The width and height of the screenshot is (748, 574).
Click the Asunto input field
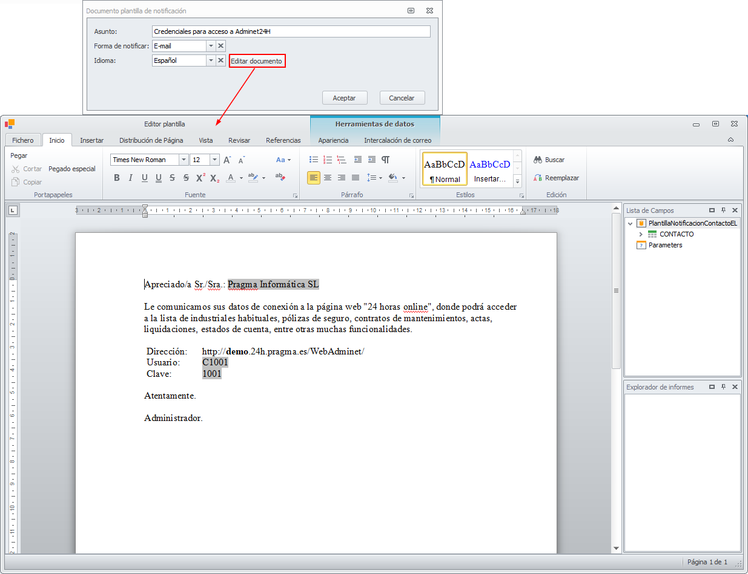(x=291, y=31)
